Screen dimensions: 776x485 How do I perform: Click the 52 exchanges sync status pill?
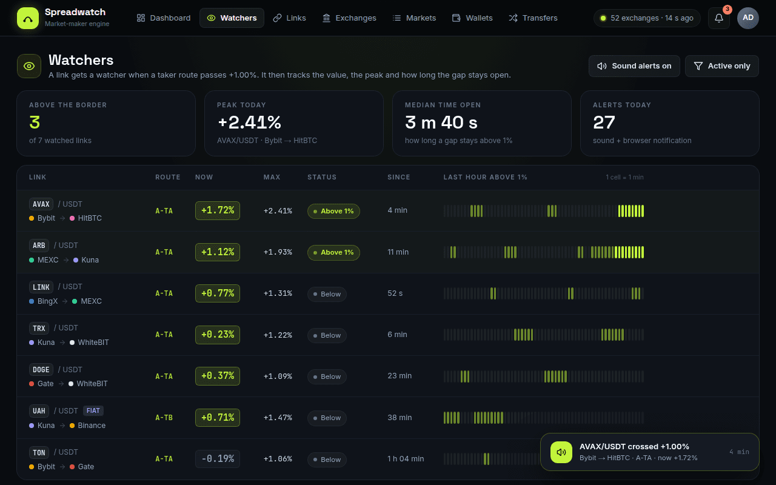point(647,18)
